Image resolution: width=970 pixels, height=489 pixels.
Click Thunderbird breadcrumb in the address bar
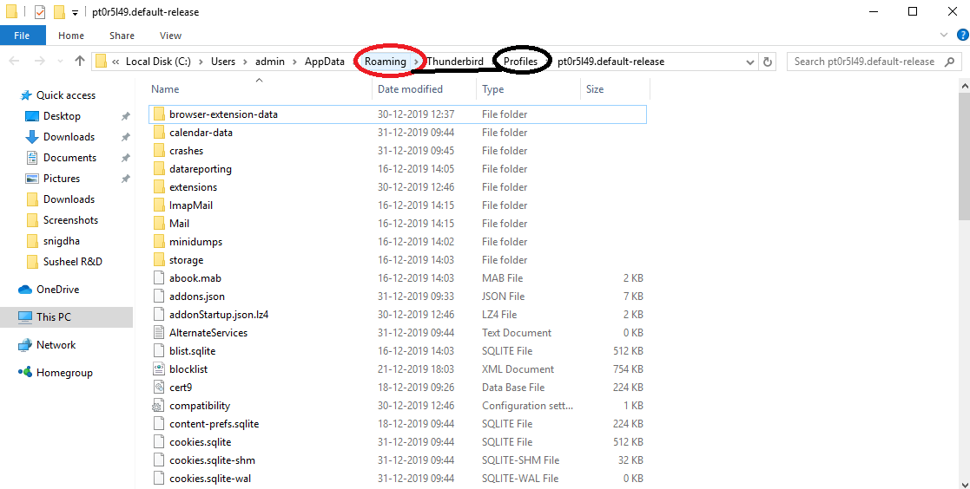coord(455,61)
